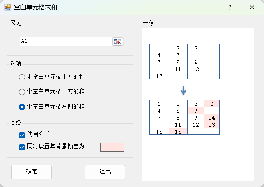Click the 退出 button
Viewport: 264px width, 187px height.
(x=105, y=172)
